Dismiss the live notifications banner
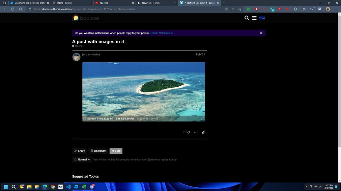The height and width of the screenshot is (191, 341). 261,33
